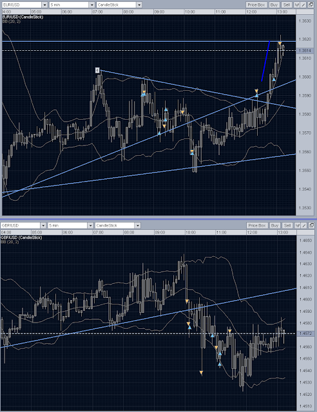The image size is (317, 412).
Task: Click the 1.4530 price axis label
Action: [305, 382]
